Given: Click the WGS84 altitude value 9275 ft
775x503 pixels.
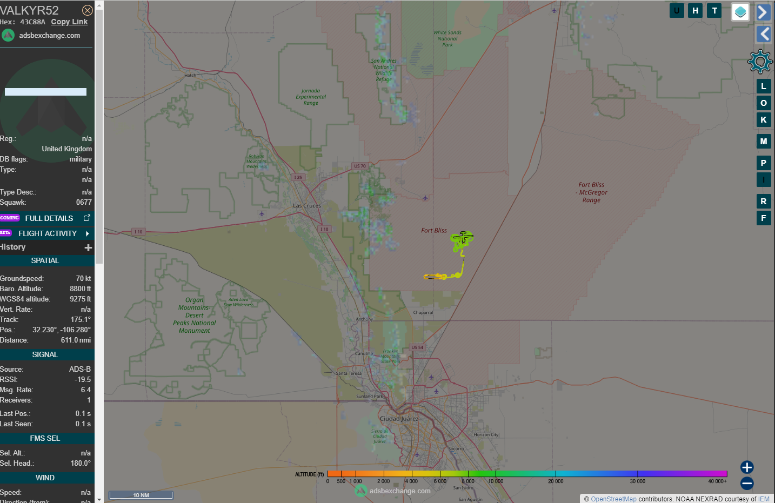Looking at the screenshot, I should pos(81,299).
